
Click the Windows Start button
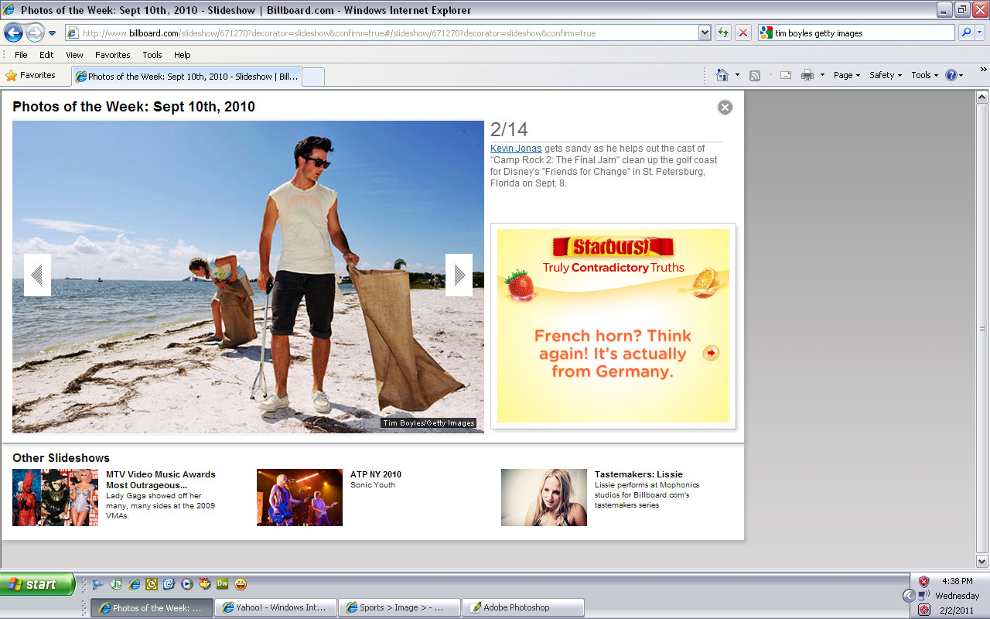coord(37,584)
